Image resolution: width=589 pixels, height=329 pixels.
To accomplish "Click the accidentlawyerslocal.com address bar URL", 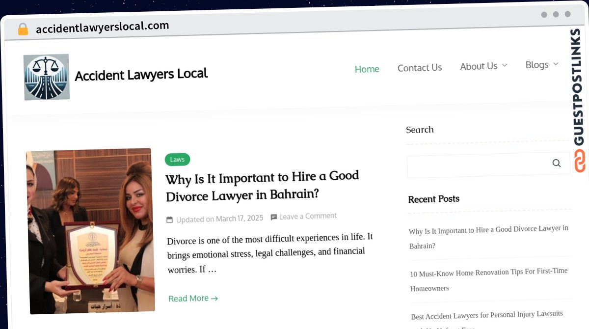I will (103, 27).
